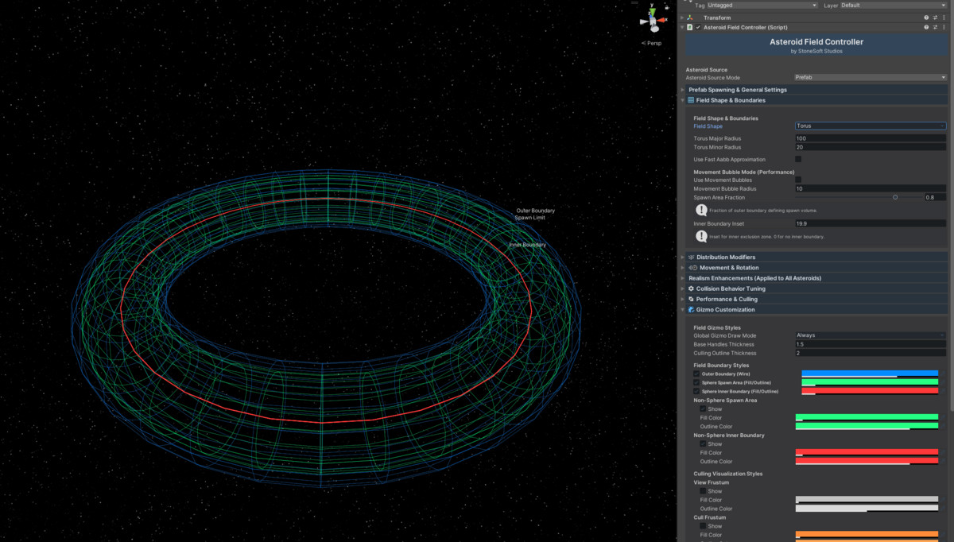Click Movement Bubble Radius field
Image resolution: width=954 pixels, height=542 pixels.
tap(871, 188)
